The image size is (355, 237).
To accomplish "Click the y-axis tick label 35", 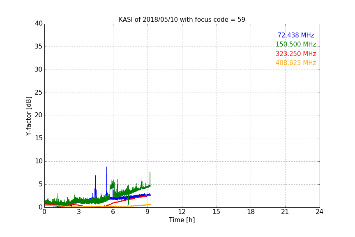I will [39, 46].
